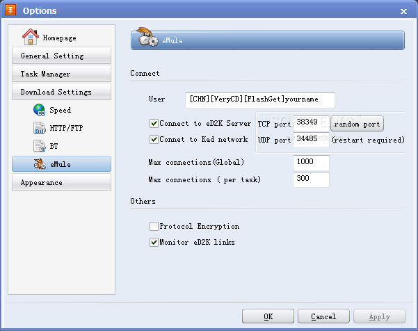The width and height of the screenshot is (418, 331).
Task: Select the HTTP/FTP settings page
Action: 66,128
